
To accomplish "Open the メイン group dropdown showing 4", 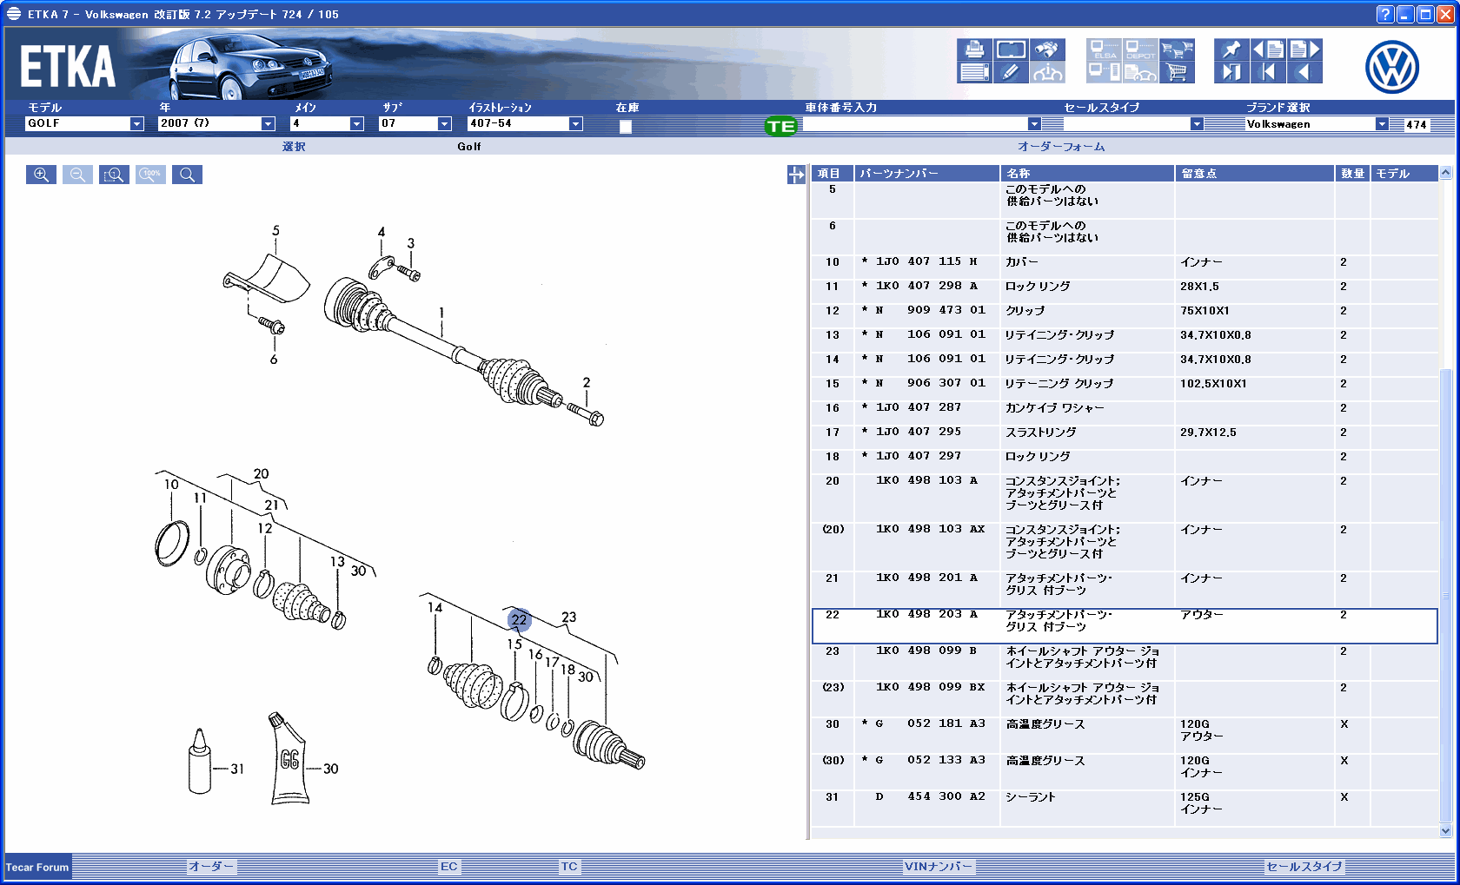I will [x=356, y=124].
